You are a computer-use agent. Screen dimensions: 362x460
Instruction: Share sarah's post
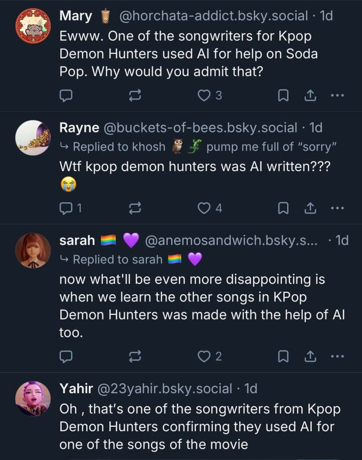click(310, 357)
